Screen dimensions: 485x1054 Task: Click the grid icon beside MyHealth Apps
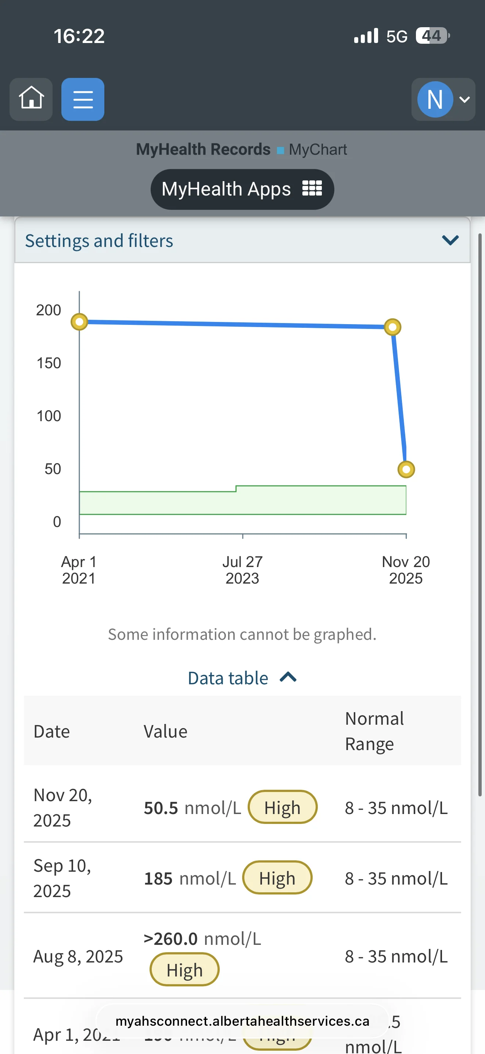[x=312, y=189]
